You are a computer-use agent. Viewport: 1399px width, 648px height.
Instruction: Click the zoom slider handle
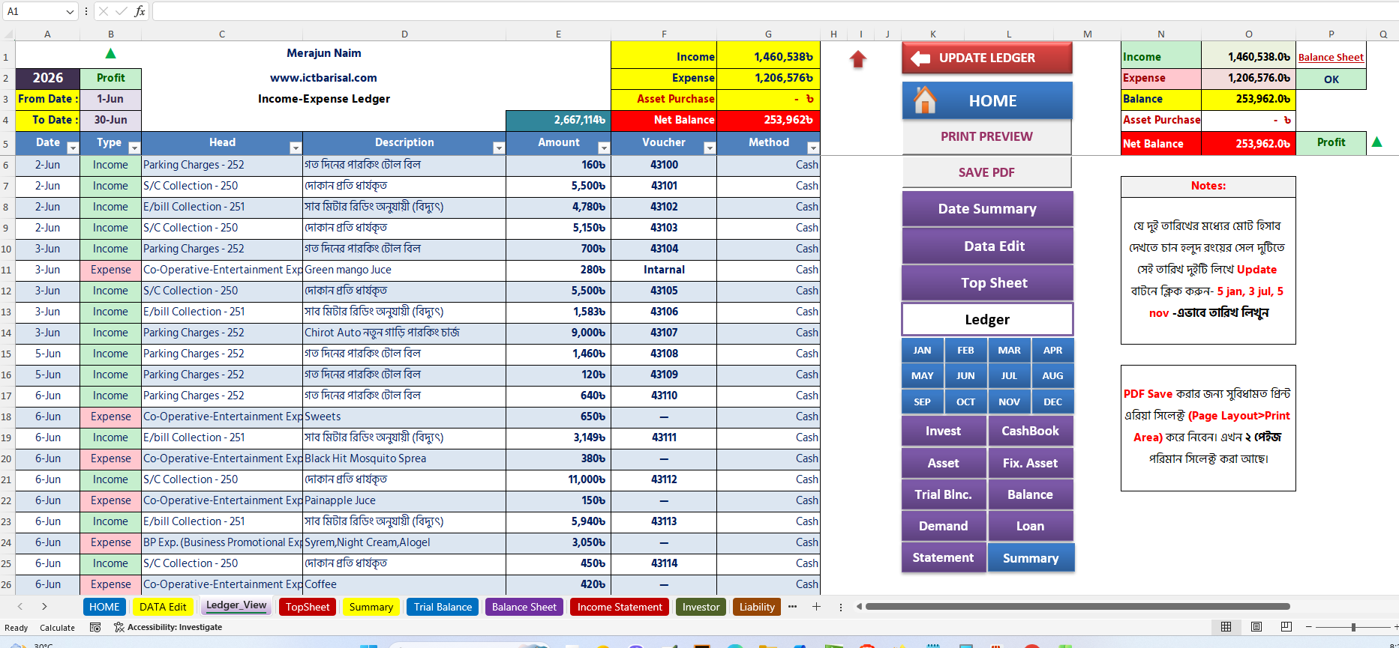pyautogui.click(x=1353, y=627)
